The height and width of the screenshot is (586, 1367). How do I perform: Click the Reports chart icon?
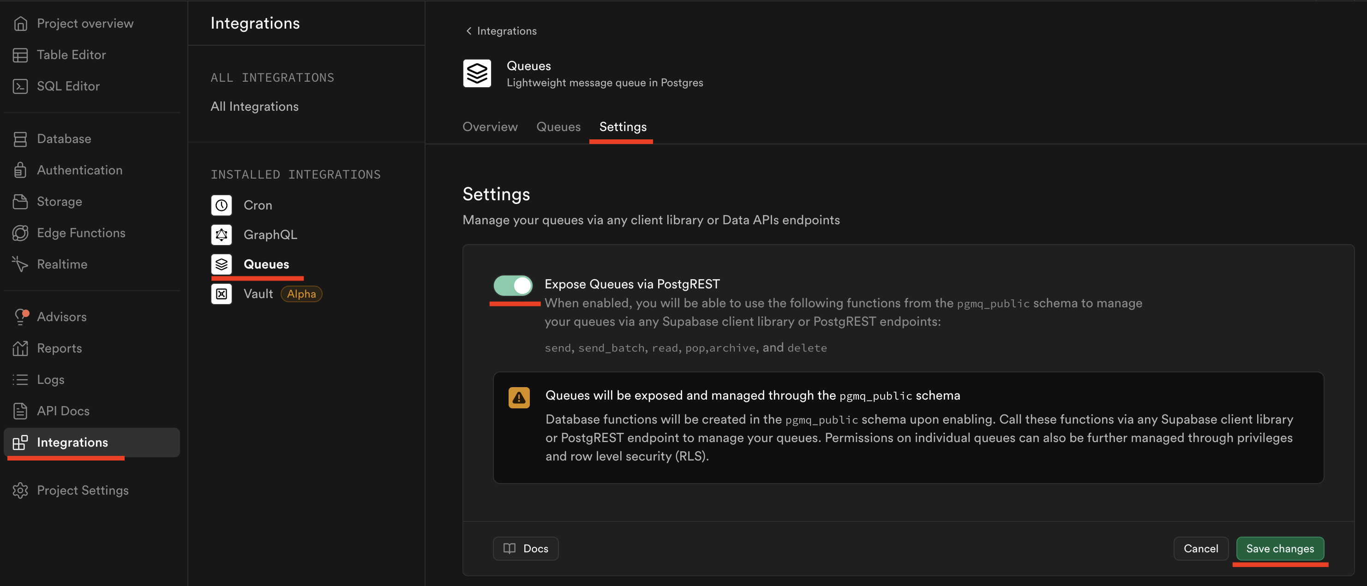(20, 348)
